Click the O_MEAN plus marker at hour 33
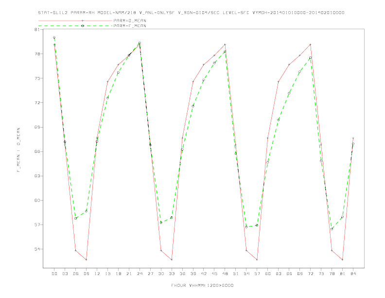This screenshot has height=298, width=385. coord(172,260)
